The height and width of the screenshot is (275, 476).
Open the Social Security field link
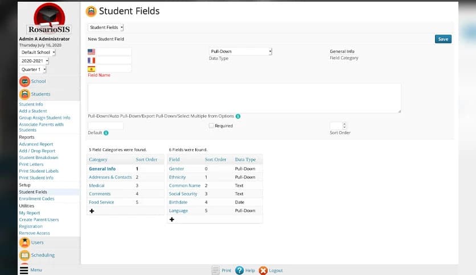pyautogui.click(x=183, y=194)
